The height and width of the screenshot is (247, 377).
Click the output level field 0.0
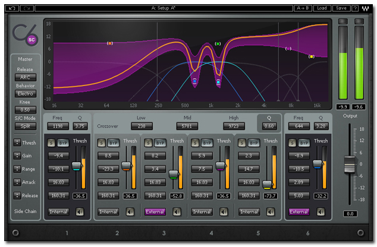(350, 214)
